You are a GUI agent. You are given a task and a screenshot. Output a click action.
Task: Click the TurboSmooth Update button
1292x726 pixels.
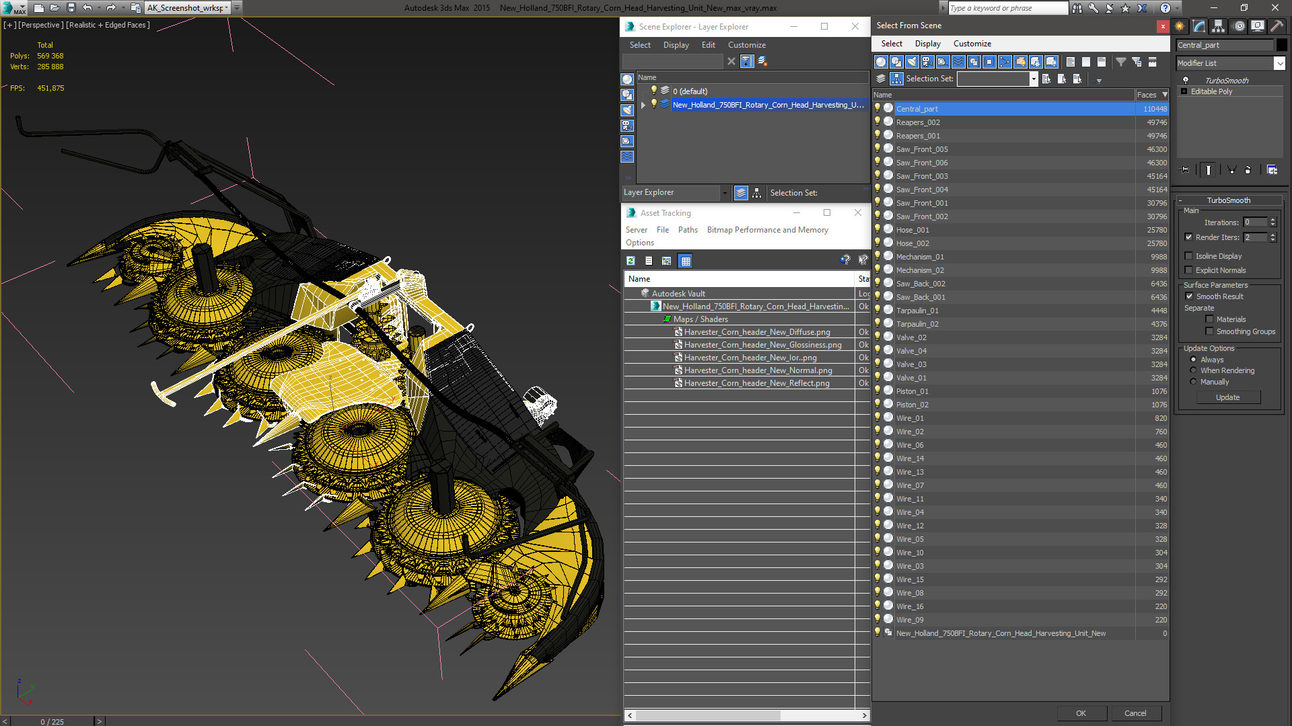tap(1227, 397)
